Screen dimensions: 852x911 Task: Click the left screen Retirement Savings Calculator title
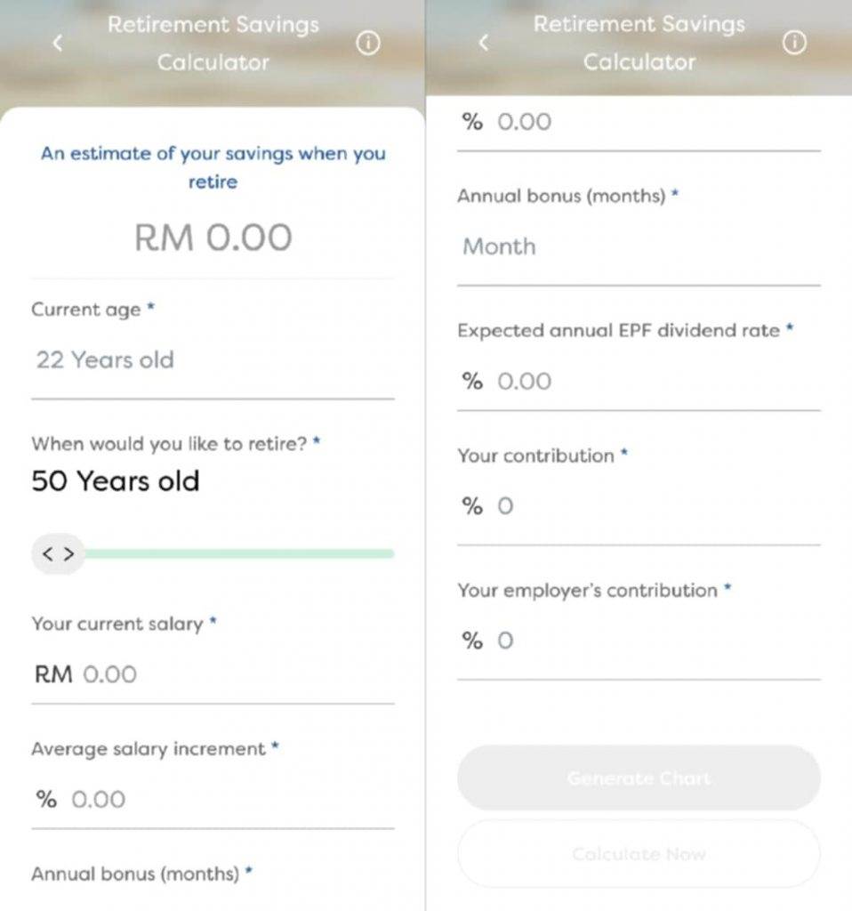point(213,43)
